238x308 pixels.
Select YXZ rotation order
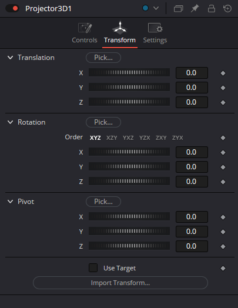(128, 138)
